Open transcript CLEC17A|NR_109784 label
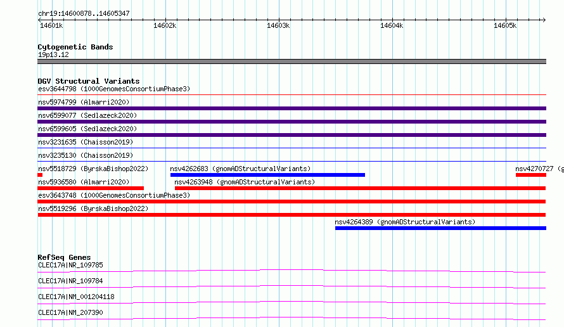 click(x=70, y=281)
